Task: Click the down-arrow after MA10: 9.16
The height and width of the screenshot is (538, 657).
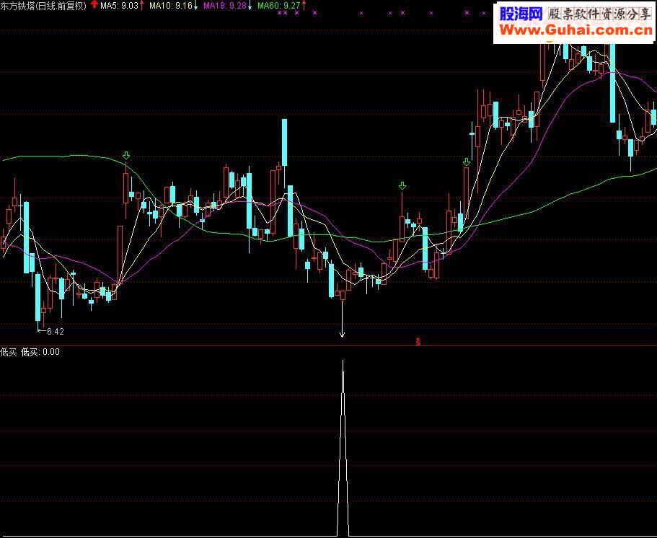Action: click(x=195, y=6)
